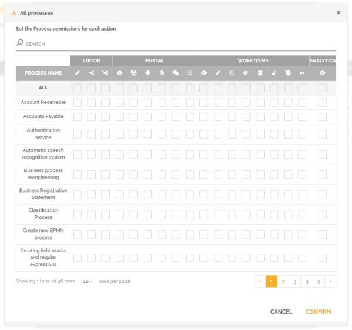This screenshot has width=352, height=330.
Task: Check Analytics box for Classification Process row
Action: [x=322, y=214]
